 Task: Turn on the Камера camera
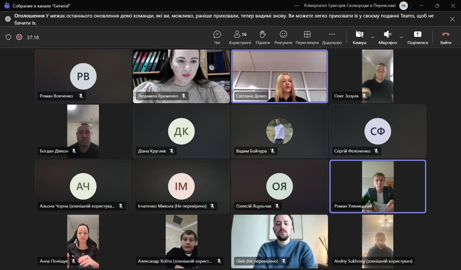tap(359, 37)
